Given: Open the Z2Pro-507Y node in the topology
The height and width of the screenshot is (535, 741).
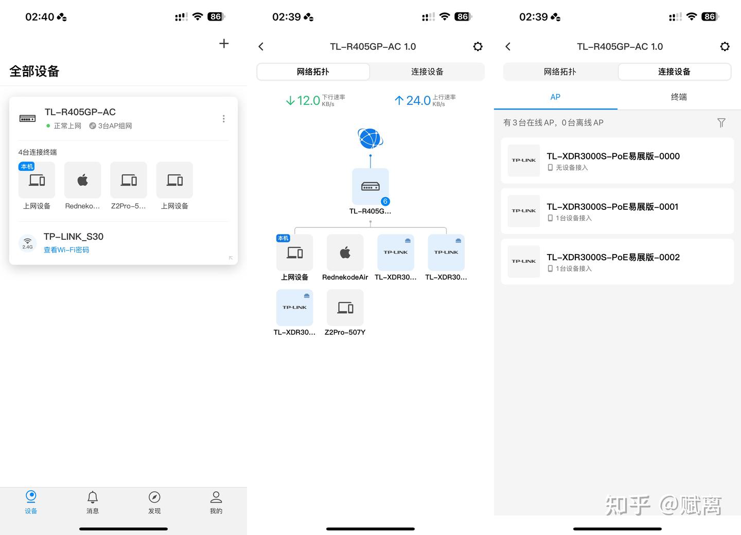Looking at the screenshot, I should pos(345,308).
